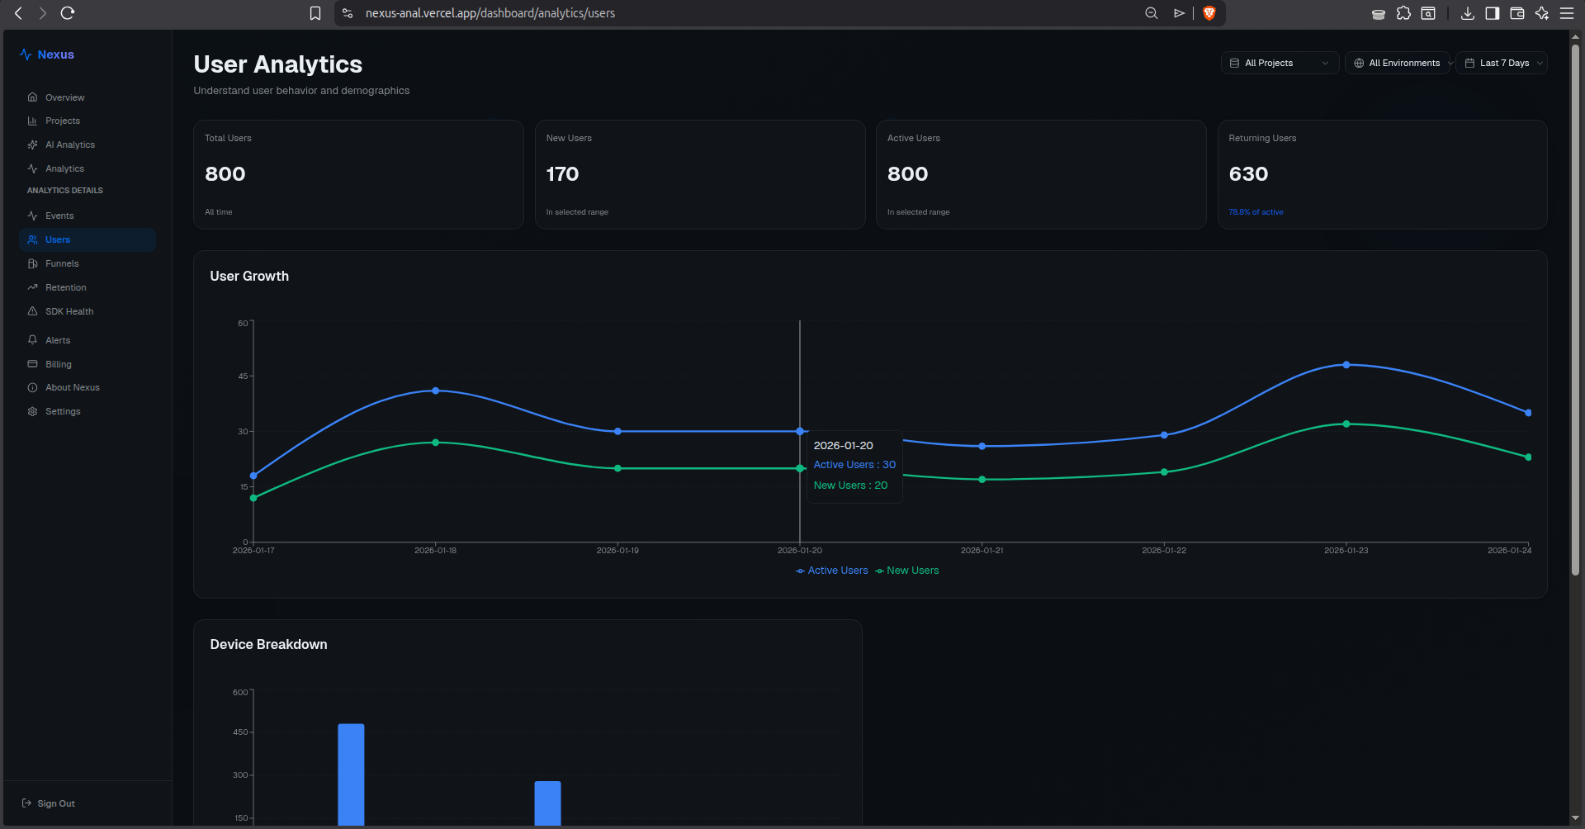
Task: Toggle the browser sidebar panel icon
Action: point(1493,13)
